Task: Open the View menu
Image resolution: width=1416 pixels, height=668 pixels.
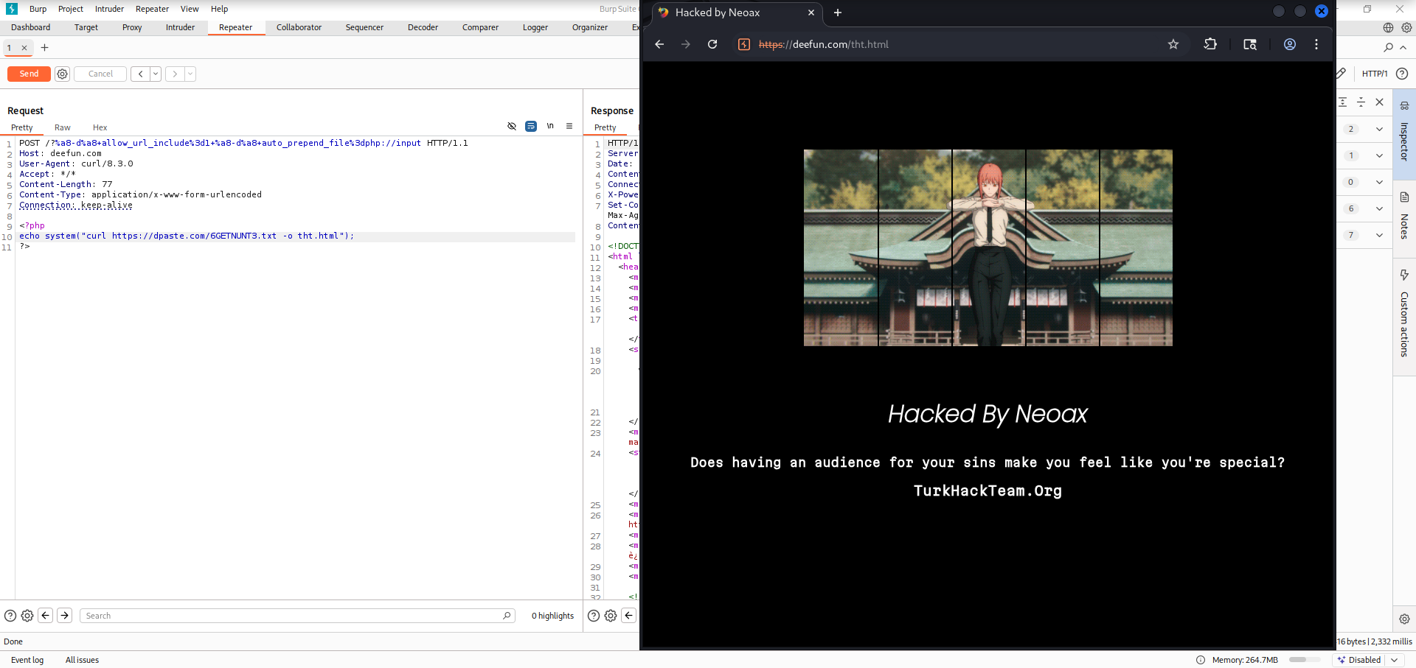Action: point(190,9)
